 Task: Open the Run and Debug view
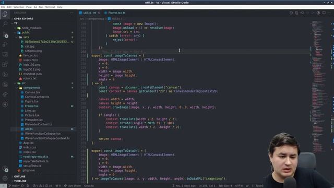point(5,44)
